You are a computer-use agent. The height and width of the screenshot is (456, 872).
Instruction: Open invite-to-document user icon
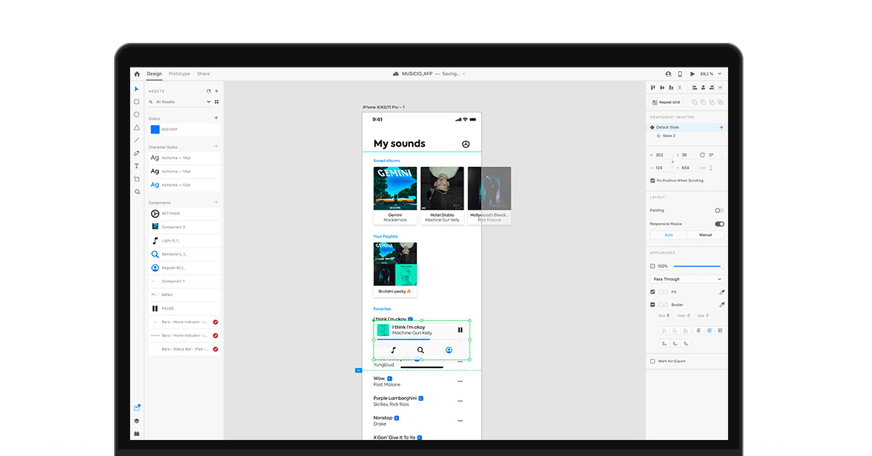[669, 74]
